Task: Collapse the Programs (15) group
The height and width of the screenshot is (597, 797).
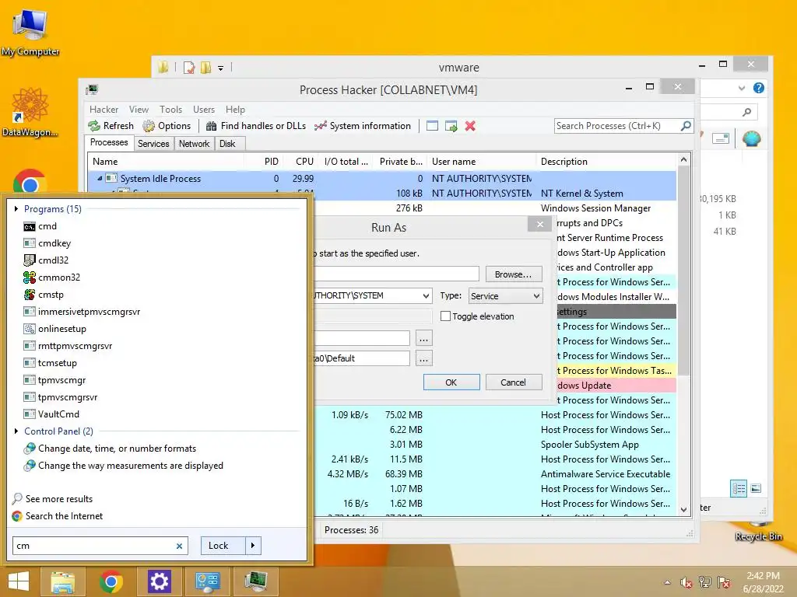Action: click(x=16, y=208)
